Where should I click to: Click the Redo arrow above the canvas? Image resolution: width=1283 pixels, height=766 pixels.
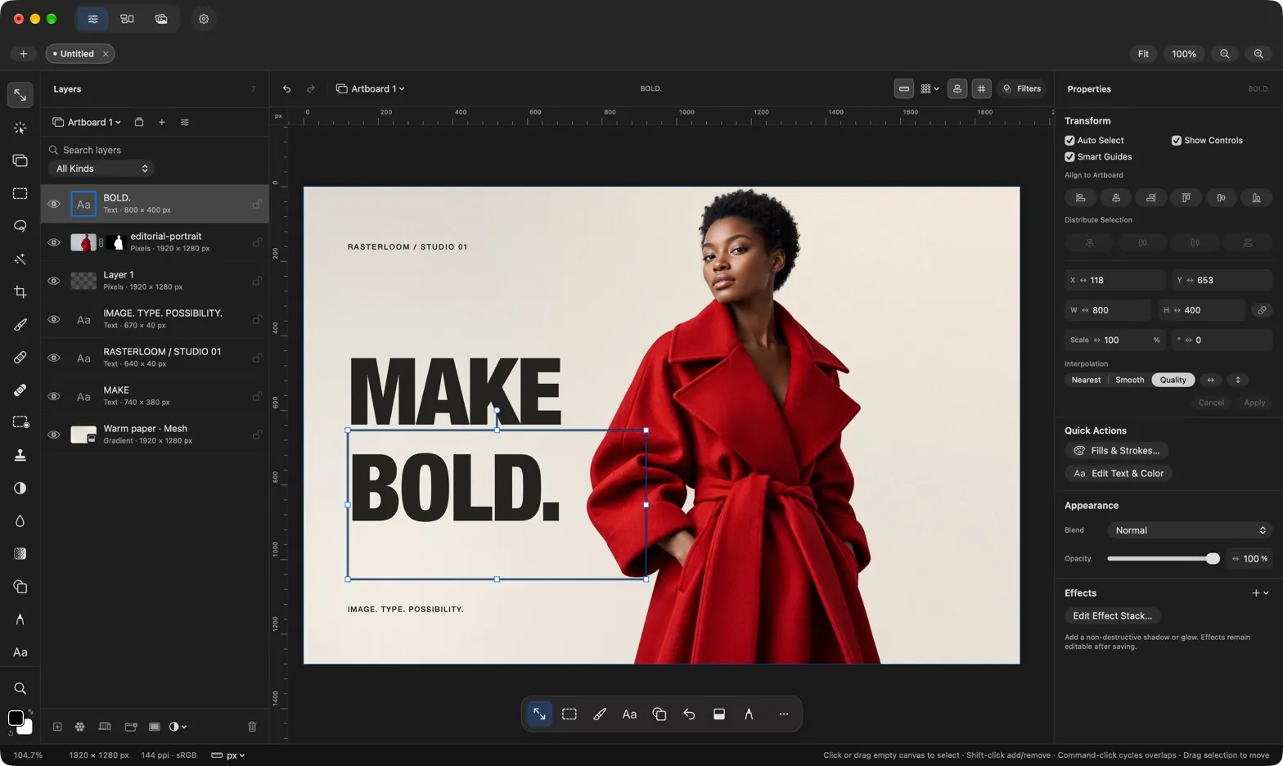click(x=311, y=88)
